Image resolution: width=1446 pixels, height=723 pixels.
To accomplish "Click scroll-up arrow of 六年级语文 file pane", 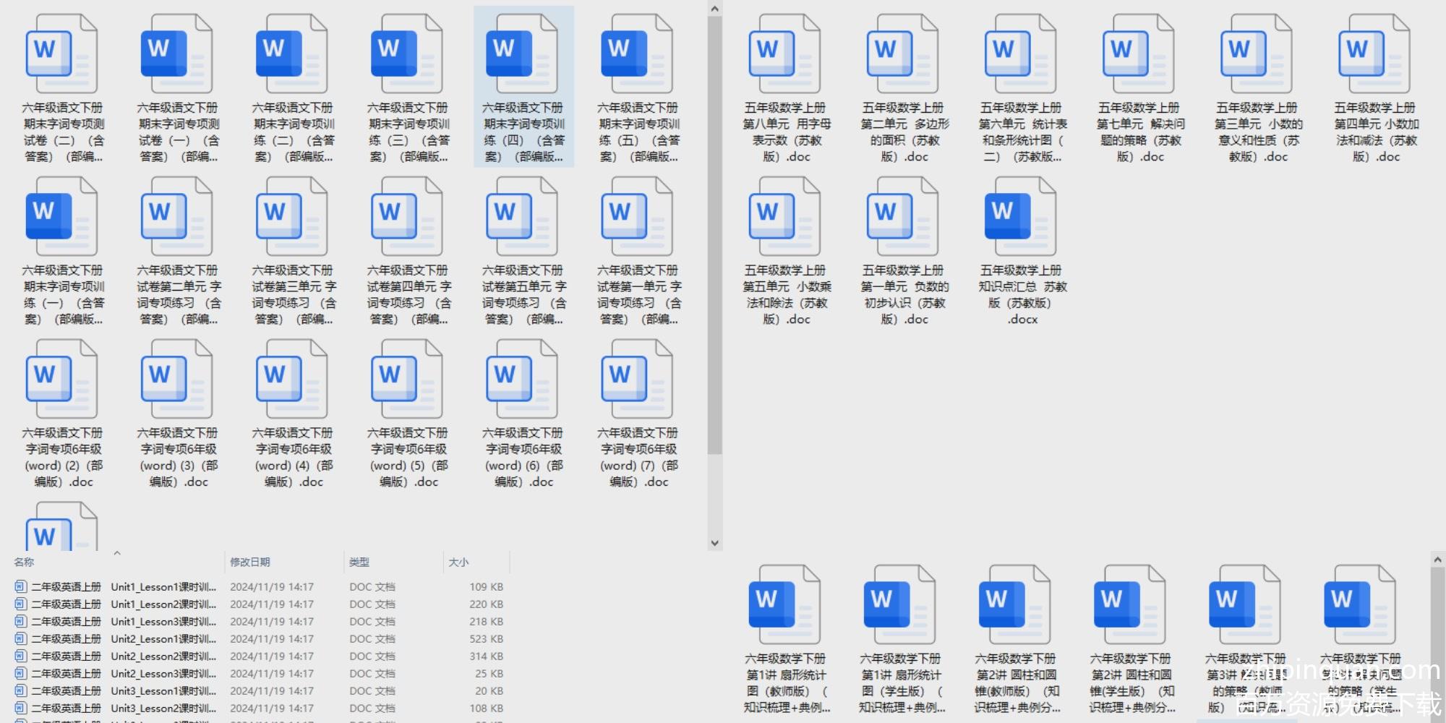I will click(x=714, y=9).
